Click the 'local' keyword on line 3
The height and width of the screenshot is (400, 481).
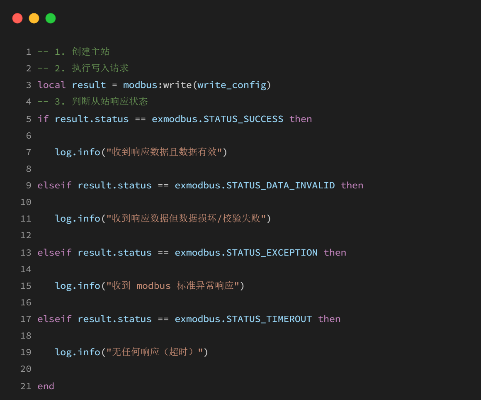click(51, 85)
